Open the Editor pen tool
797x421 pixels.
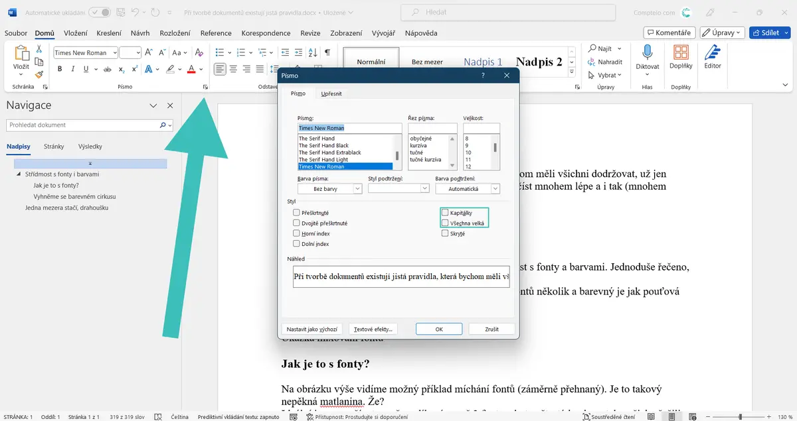[x=713, y=57]
